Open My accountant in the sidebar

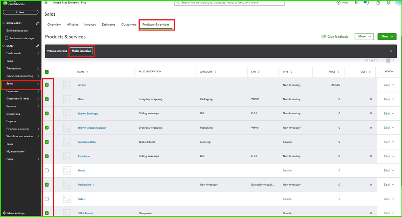(15, 152)
